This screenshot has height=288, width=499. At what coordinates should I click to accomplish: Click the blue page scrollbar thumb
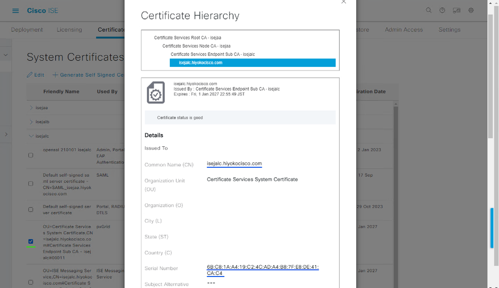click(x=492, y=228)
